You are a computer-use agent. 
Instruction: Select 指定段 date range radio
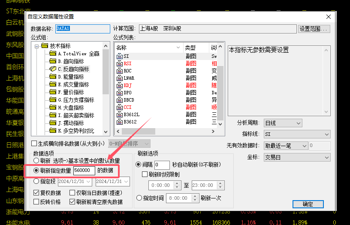(36, 181)
